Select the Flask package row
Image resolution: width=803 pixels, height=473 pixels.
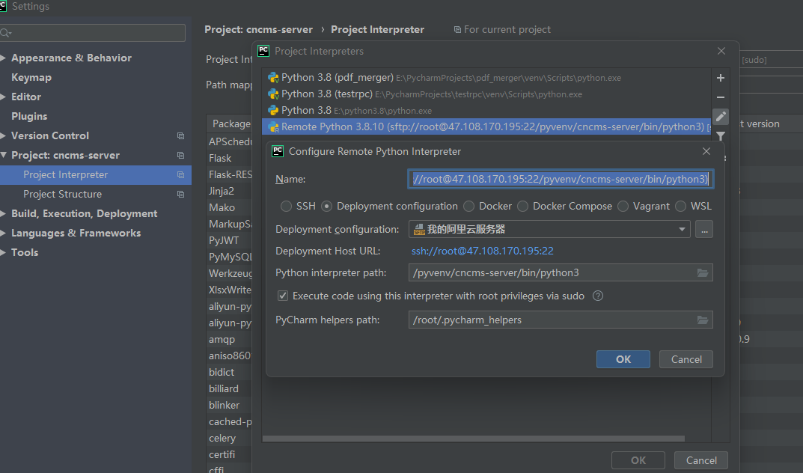click(229, 158)
